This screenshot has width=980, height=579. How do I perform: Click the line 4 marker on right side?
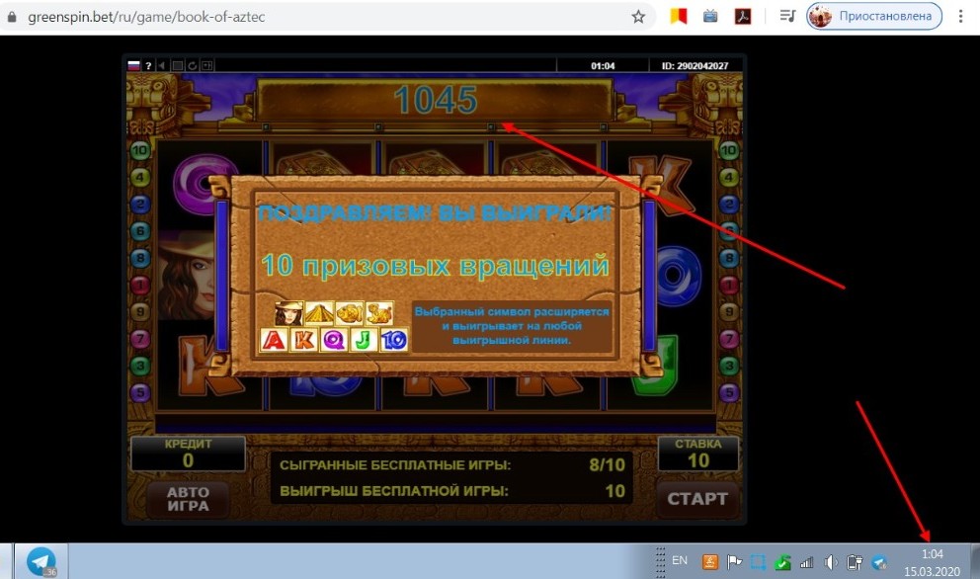point(729,177)
